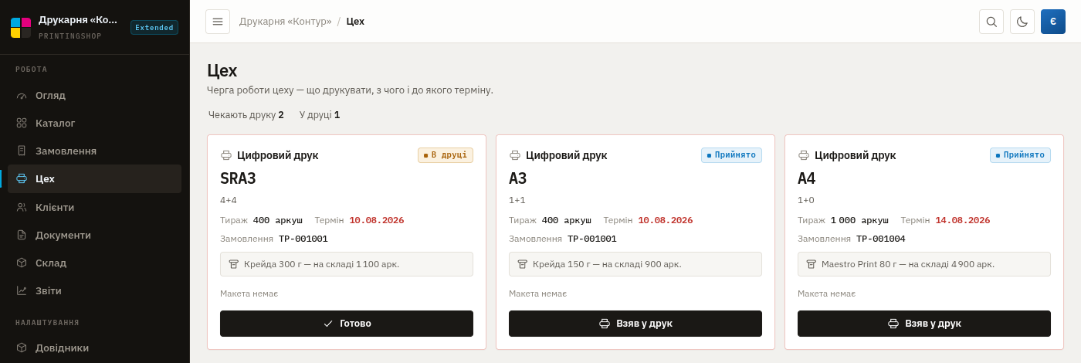This screenshot has height=363, width=1081.
Task: Click printer icon on the SRA3 card header
Action: [x=226, y=155]
